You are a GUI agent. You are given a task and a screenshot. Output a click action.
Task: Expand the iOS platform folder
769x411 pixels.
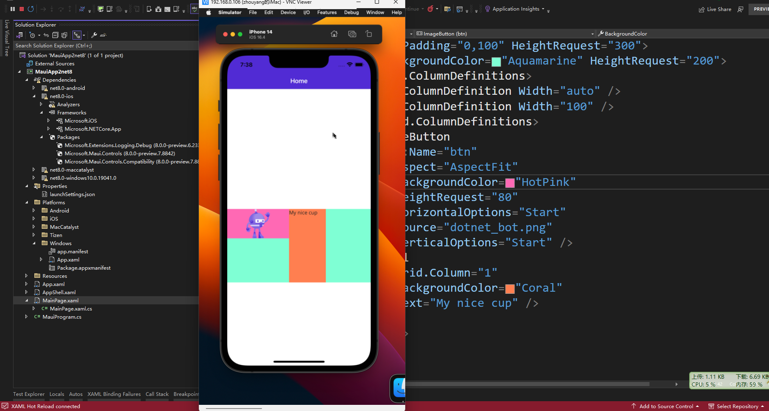[x=34, y=219]
